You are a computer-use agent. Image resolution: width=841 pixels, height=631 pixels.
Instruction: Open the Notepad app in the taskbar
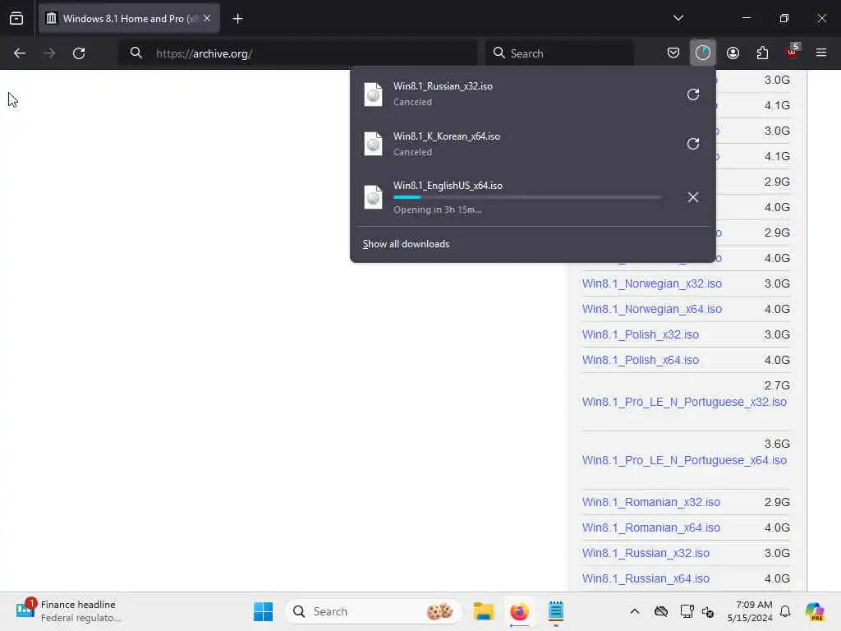[556, 611]
